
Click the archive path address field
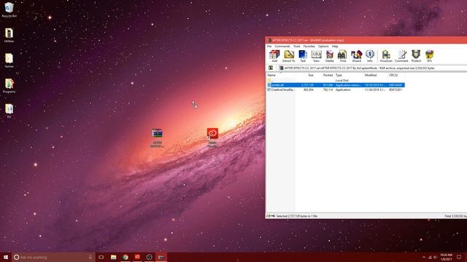[x=372, y=68]
